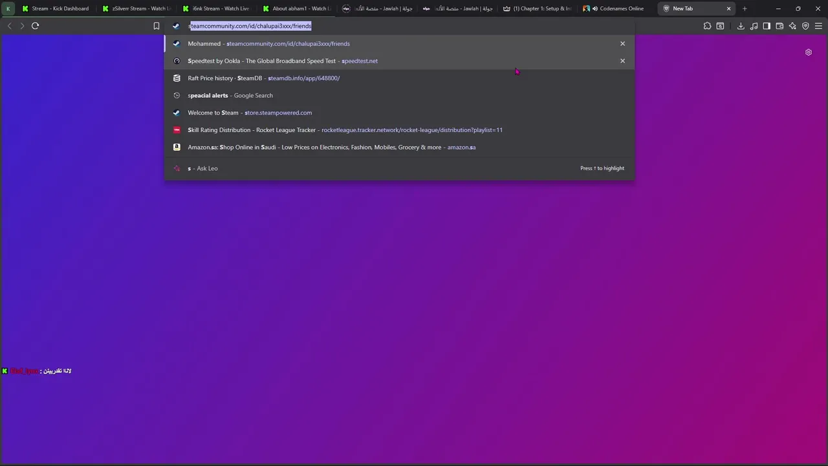Open Leo AI sparkle icon in toolbar
Viewport: 828px width, 466px height.
point(792,26)
